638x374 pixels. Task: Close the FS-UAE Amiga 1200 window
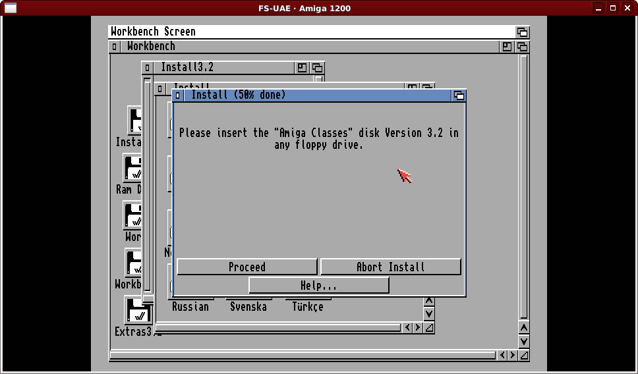[627, 8]
